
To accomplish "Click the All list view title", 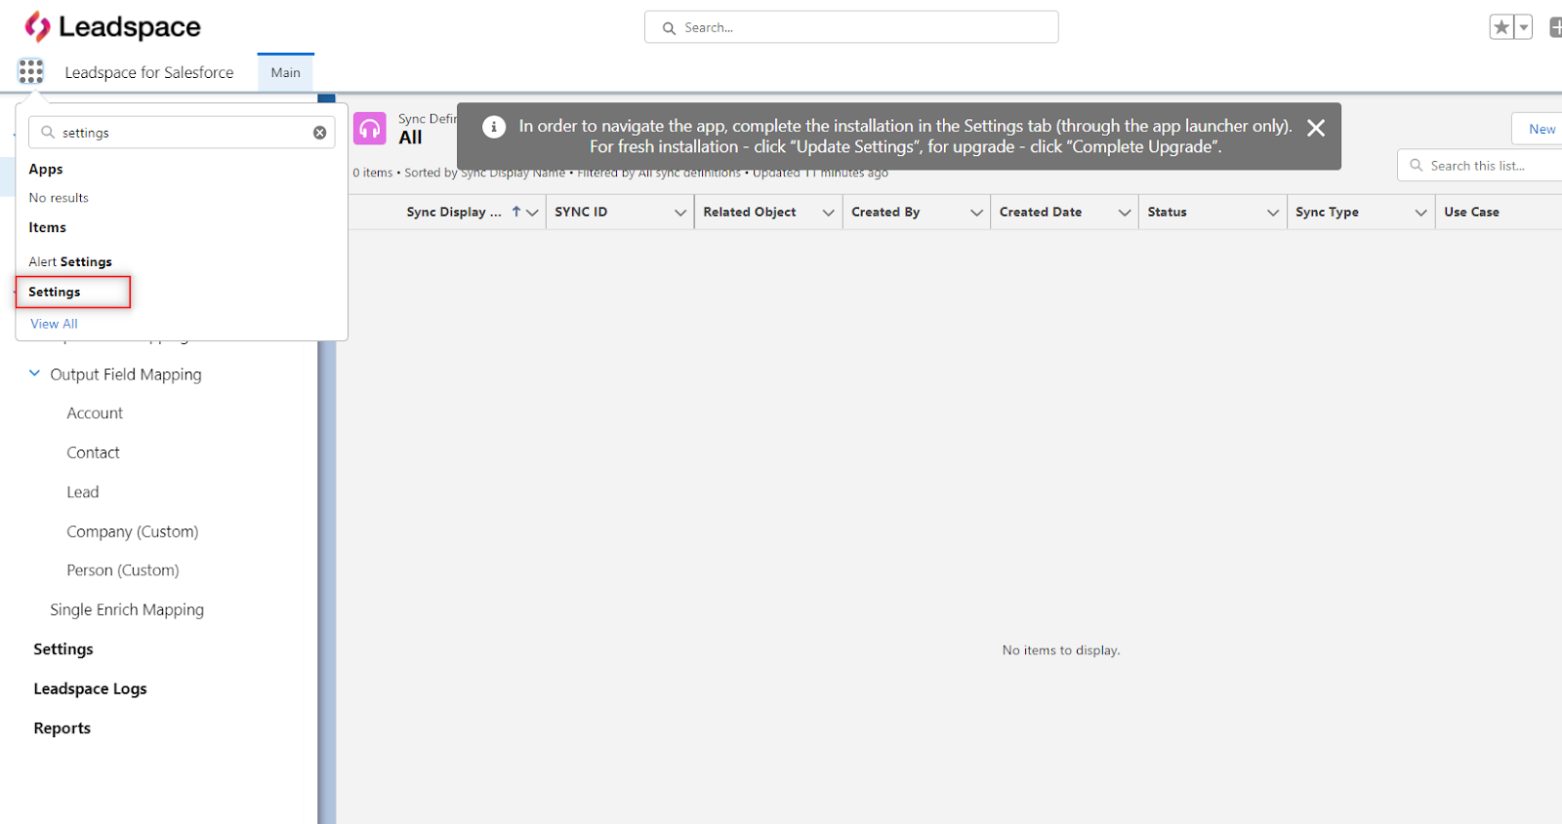I will coord(411,137).
